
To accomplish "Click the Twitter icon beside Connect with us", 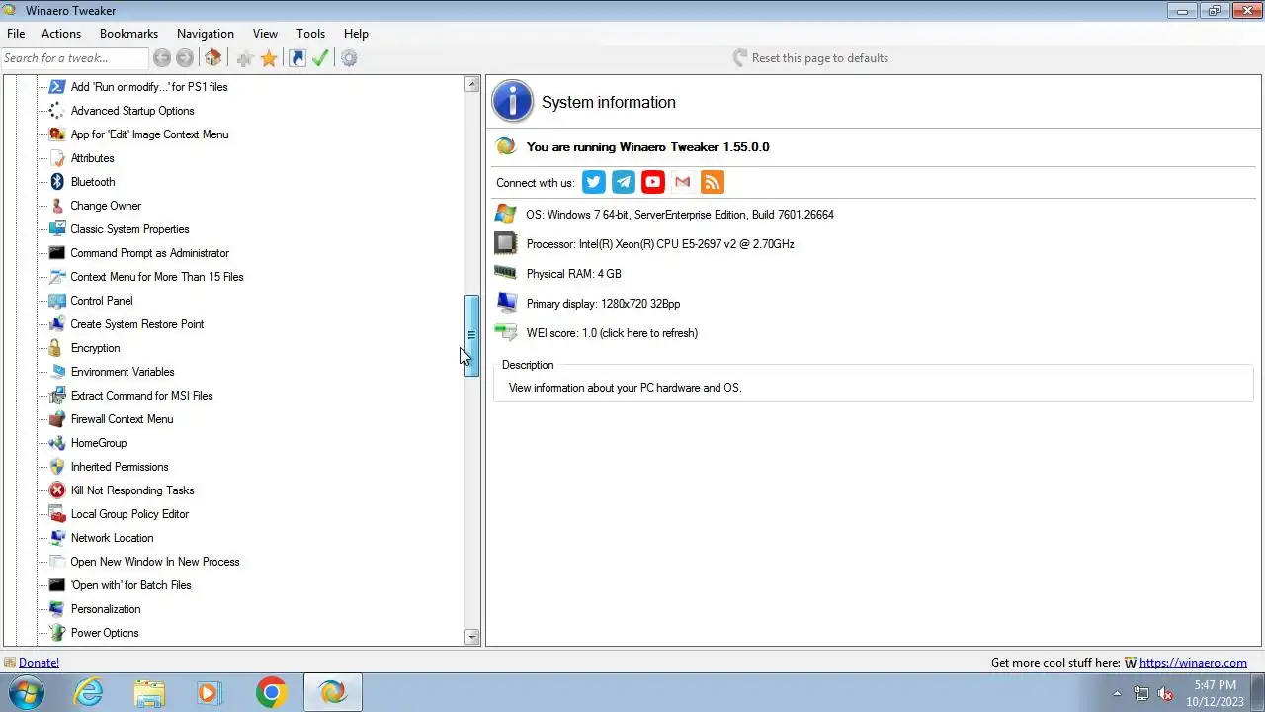I will (594, 182).
